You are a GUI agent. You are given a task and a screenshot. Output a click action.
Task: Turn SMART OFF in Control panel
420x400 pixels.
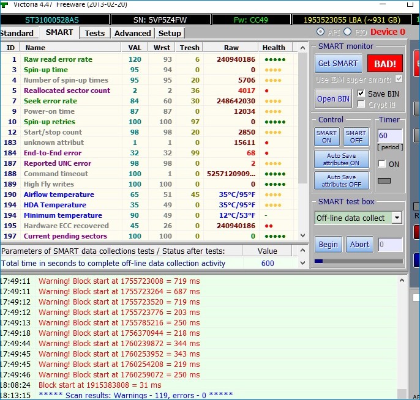356,136
